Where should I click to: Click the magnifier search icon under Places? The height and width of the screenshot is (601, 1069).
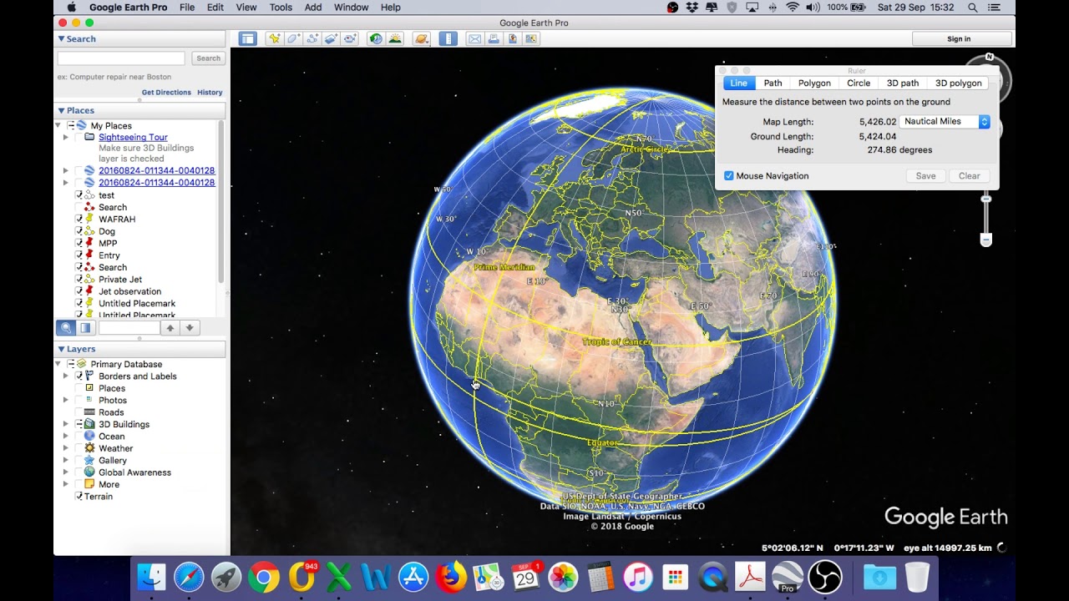tap(66, 328)
